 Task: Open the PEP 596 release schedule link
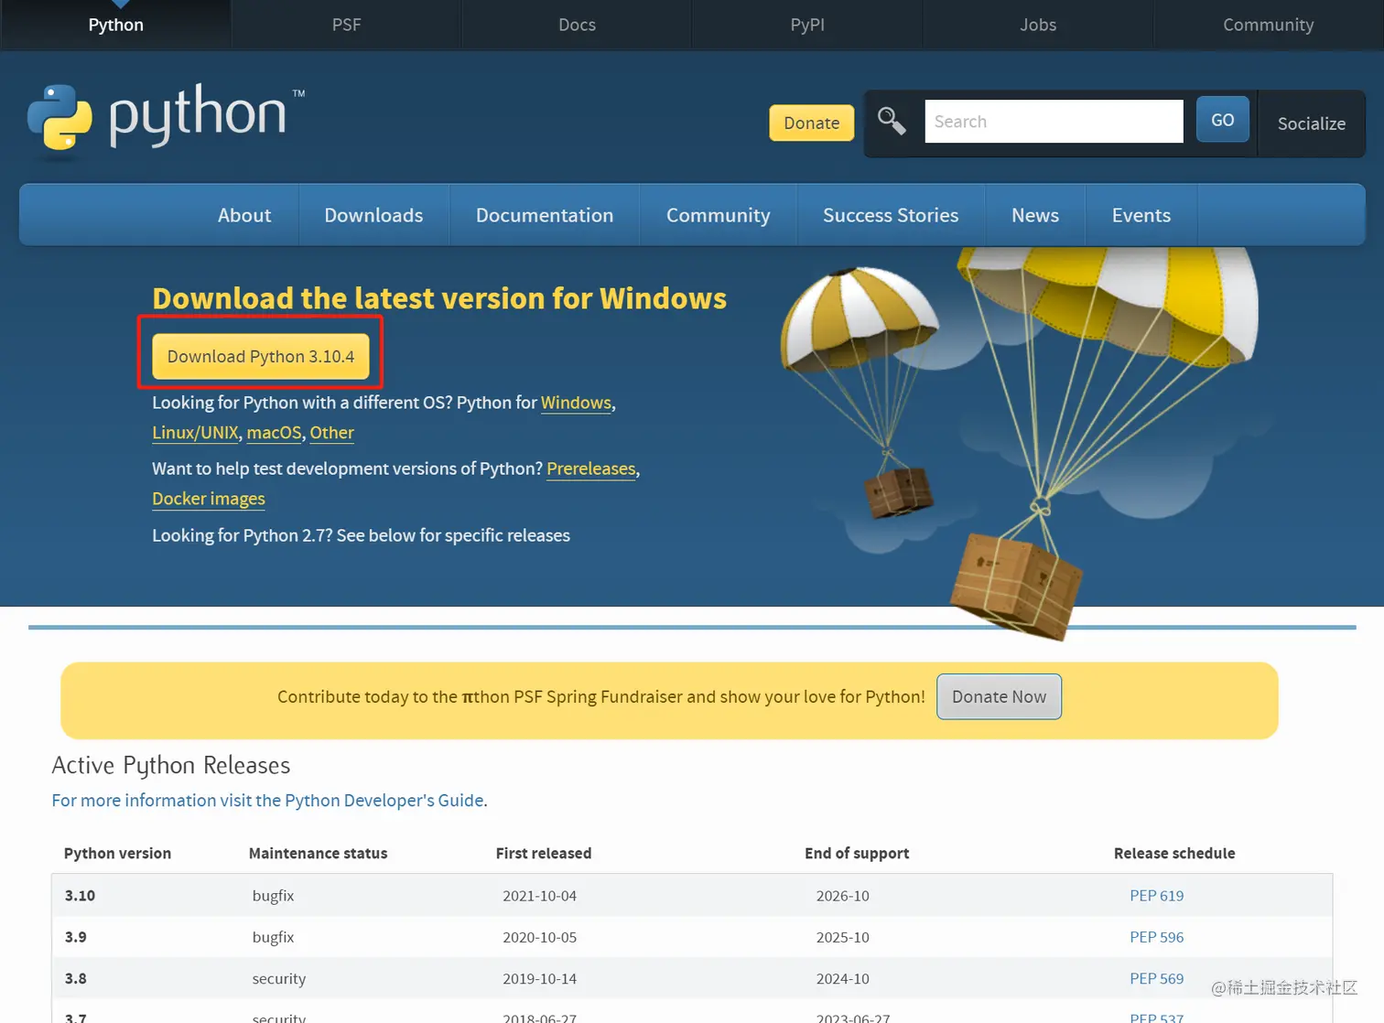pyautogui.click(x=1157, y=937)
